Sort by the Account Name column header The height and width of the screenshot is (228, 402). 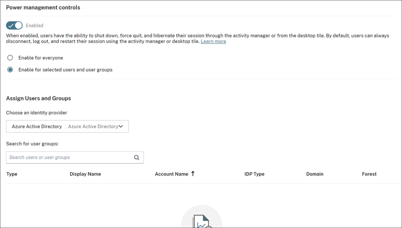click(x=172, y=174)
